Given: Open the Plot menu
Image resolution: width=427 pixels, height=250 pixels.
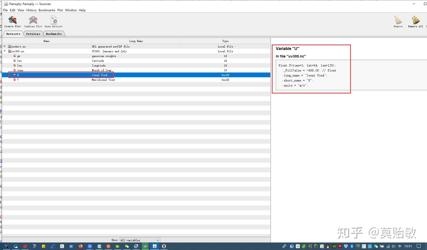Looking at the screenshot, I should tap(60, 10).
